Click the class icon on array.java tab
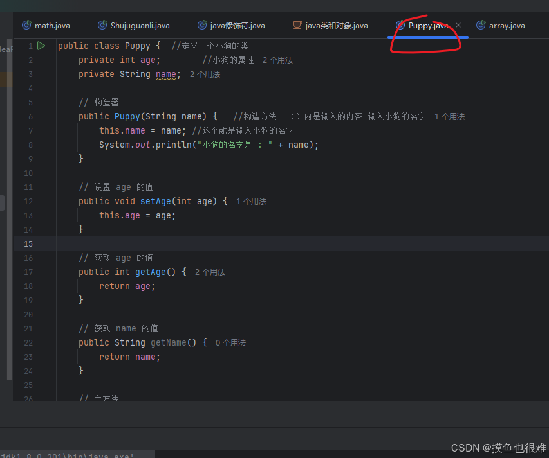Viewport: 549px width, 458px height. click(x=481, y=25)
